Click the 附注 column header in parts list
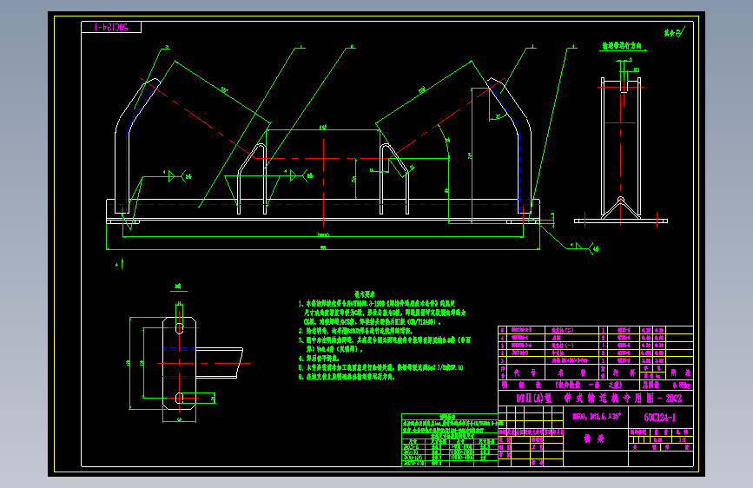 pyautogui.click(x=679, y=373)
